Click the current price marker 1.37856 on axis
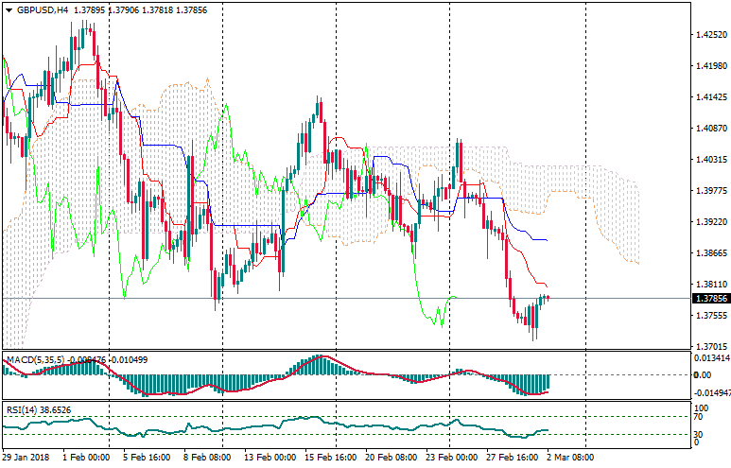The height and width of the screenshot is (468, 731). (710, 298)
